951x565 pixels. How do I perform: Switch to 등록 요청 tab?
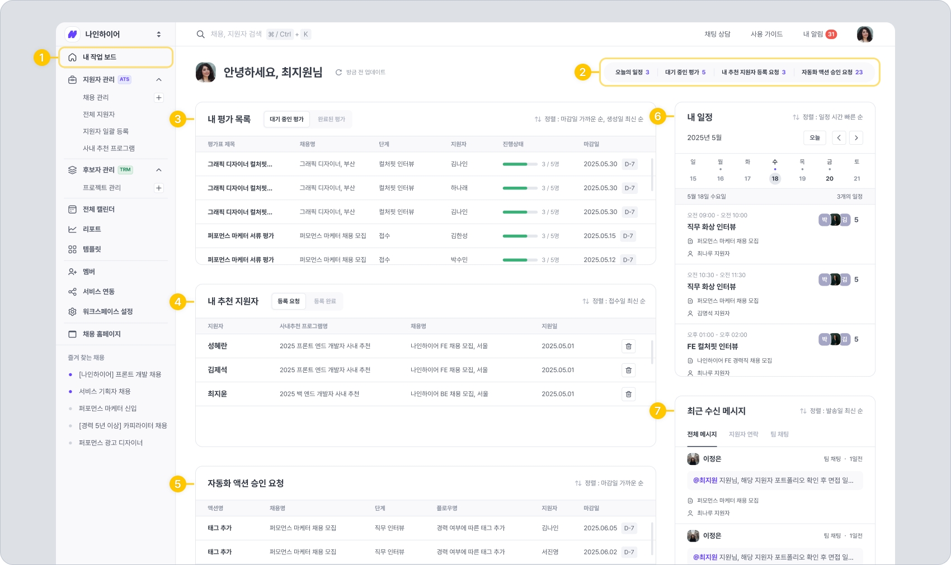tap(289, 301)
